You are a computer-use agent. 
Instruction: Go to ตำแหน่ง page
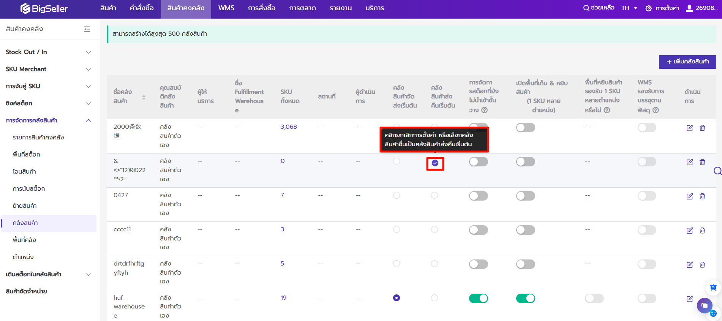[23, 257]
